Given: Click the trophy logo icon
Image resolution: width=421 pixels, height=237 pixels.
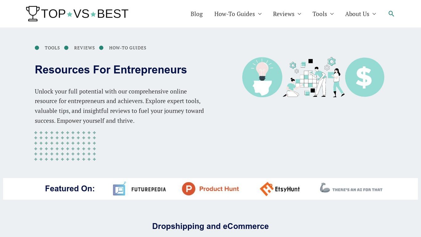Looking at the screenshot, I should click(x=32, y=14).
